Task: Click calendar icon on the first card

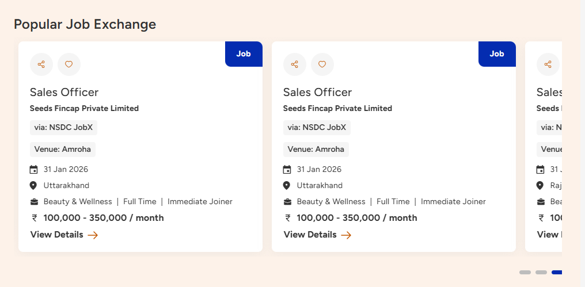Action: tap(33, 170)
